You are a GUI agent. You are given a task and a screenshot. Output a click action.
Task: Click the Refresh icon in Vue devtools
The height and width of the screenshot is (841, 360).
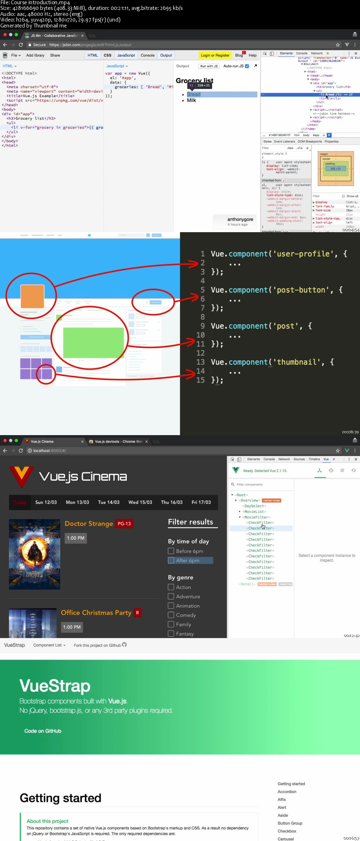click(354, 471)
